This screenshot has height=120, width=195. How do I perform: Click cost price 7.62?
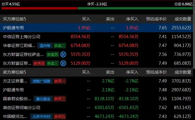(x=163, y=108)
